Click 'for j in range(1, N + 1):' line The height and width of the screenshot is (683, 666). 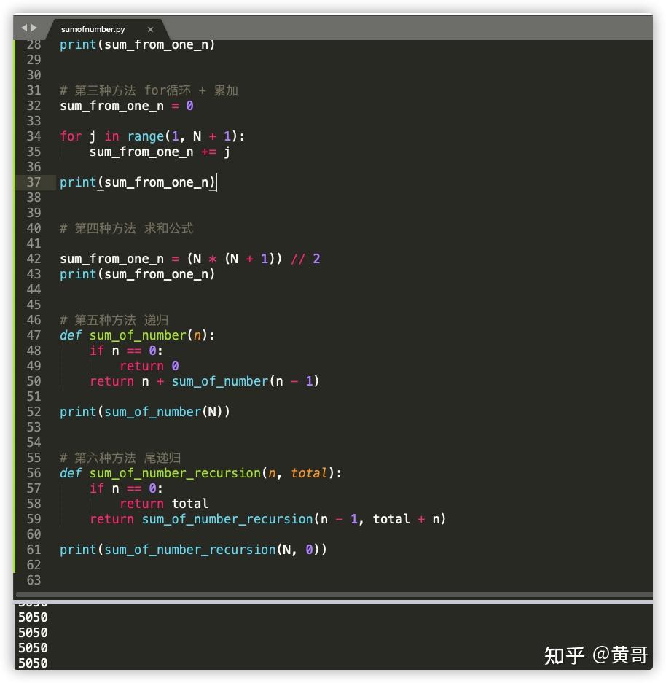(x=152, y=136)
